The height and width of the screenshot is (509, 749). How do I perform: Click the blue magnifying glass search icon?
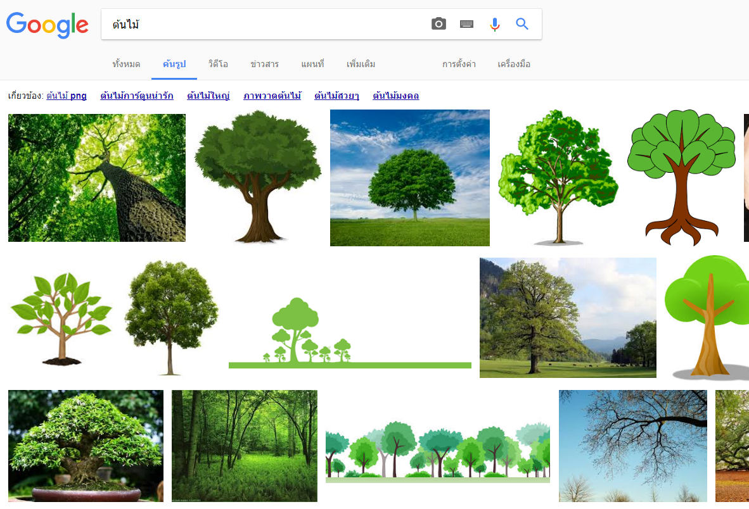pyautogui.click(x=522, y=24)
